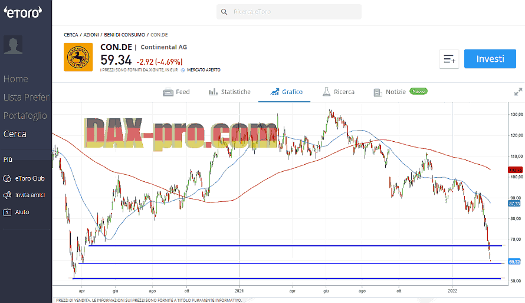The image size is (525, 303).
Task: Click the Nuovo badge
Action: [x=419, y=91]
